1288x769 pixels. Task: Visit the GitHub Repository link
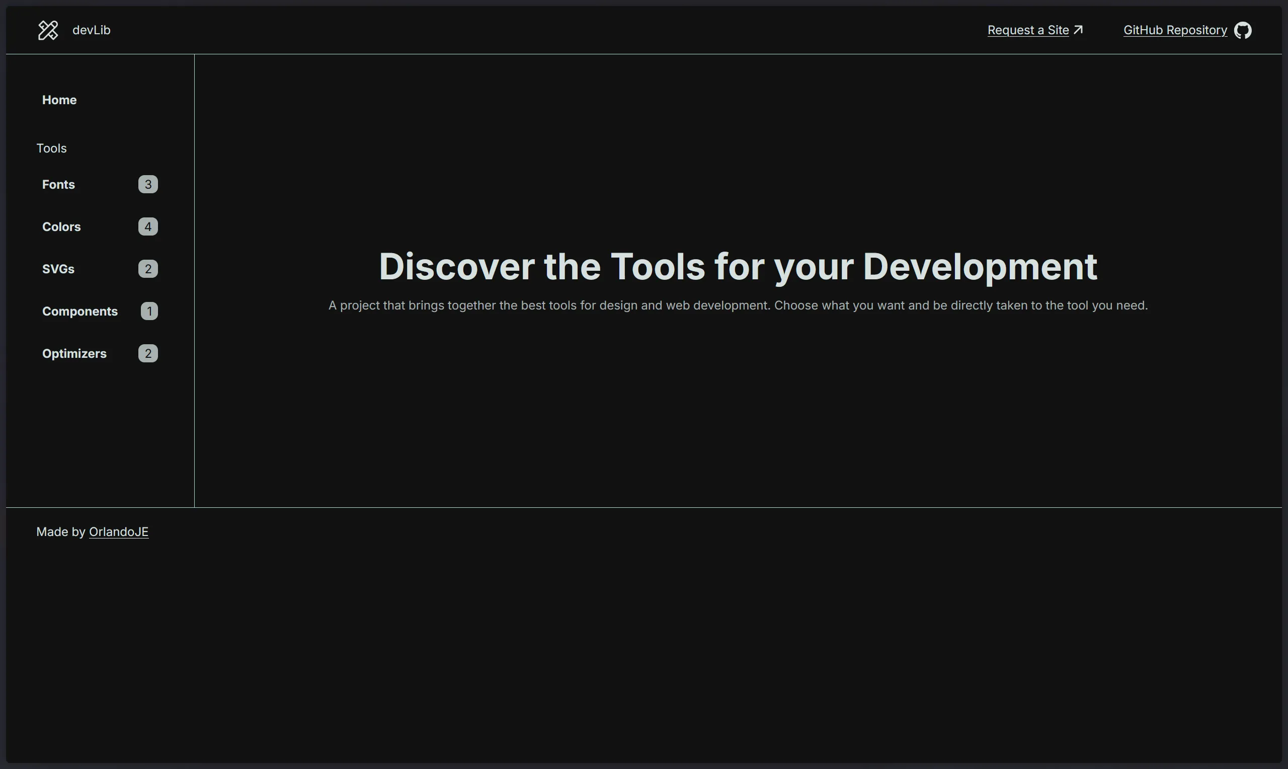tap(1175, 30)
